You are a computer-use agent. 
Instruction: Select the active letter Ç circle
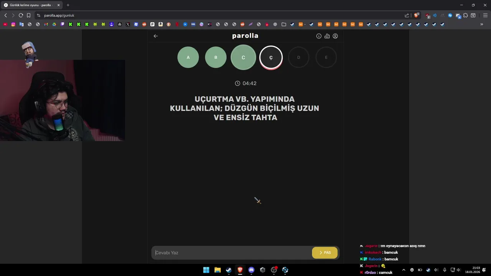tap(271, 58)
